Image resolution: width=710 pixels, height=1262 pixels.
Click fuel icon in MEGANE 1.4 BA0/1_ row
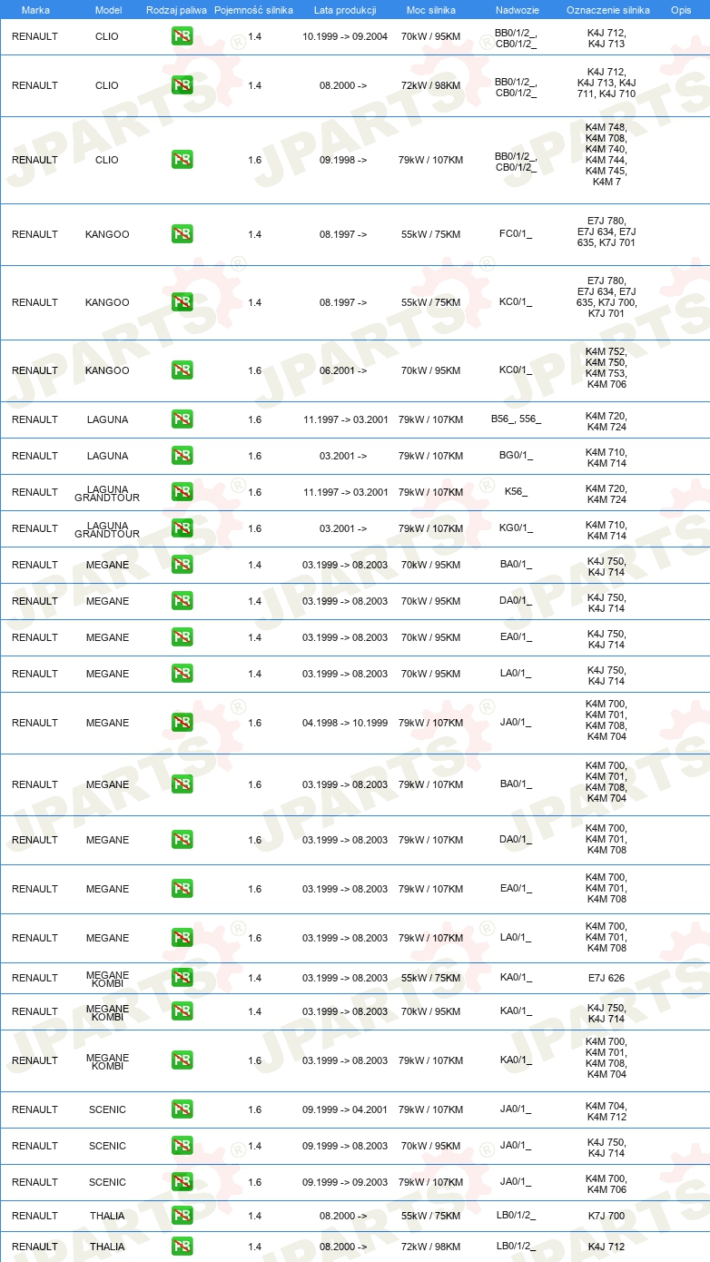(182, 565)
